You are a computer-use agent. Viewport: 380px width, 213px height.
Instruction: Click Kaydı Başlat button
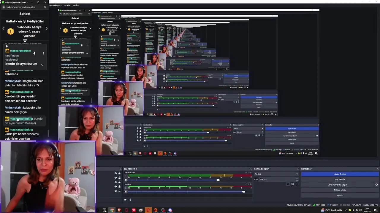tap(340, 179)
